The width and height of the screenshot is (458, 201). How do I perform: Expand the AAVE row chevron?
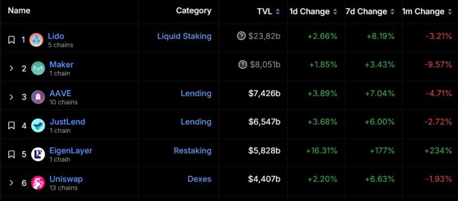11,97
